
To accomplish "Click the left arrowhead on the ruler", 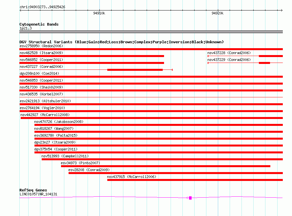I will pos(20,10).
